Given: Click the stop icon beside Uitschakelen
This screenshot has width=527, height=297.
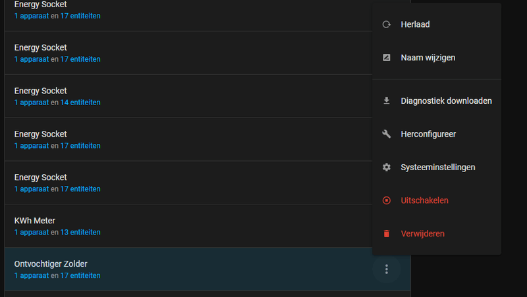Looking at the screenshot, I should 387,200.
